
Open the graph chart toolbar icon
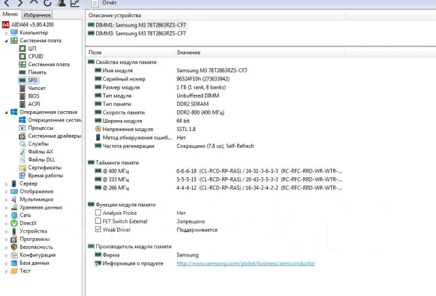[75, 3]
